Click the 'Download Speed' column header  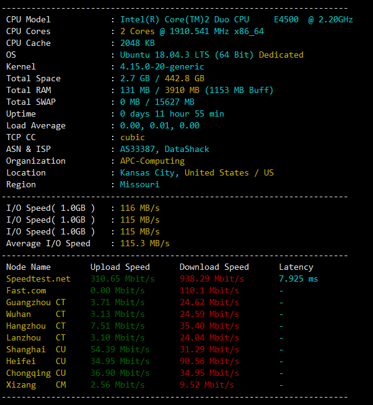(214, 267)
